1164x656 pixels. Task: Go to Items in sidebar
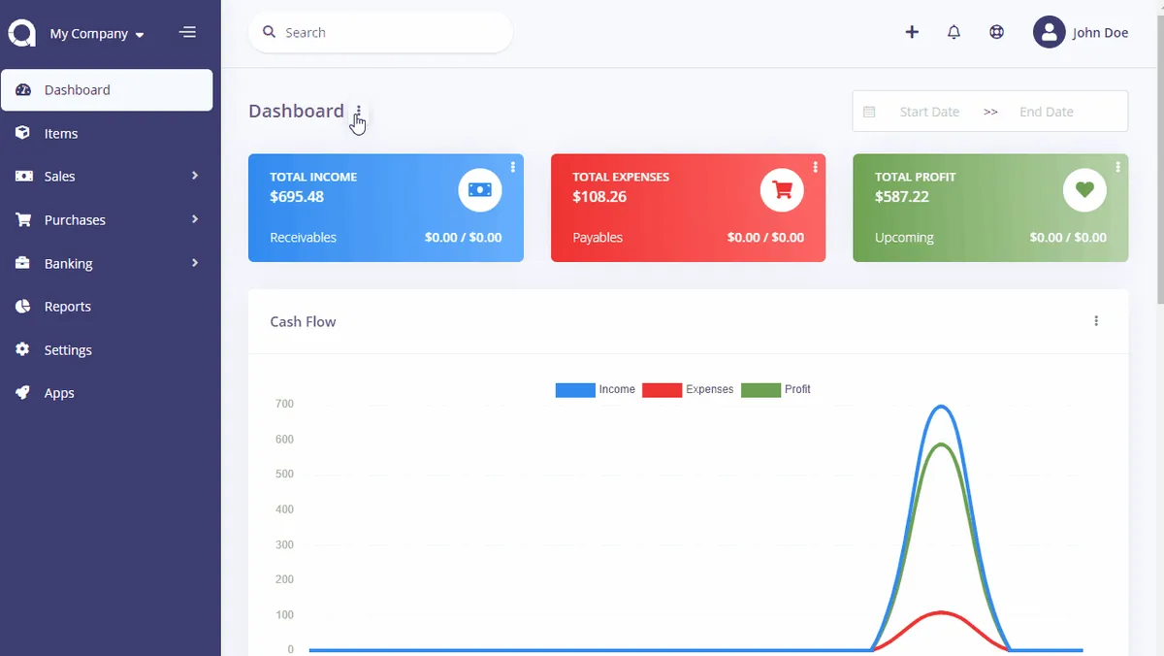[x=107, y=133]
